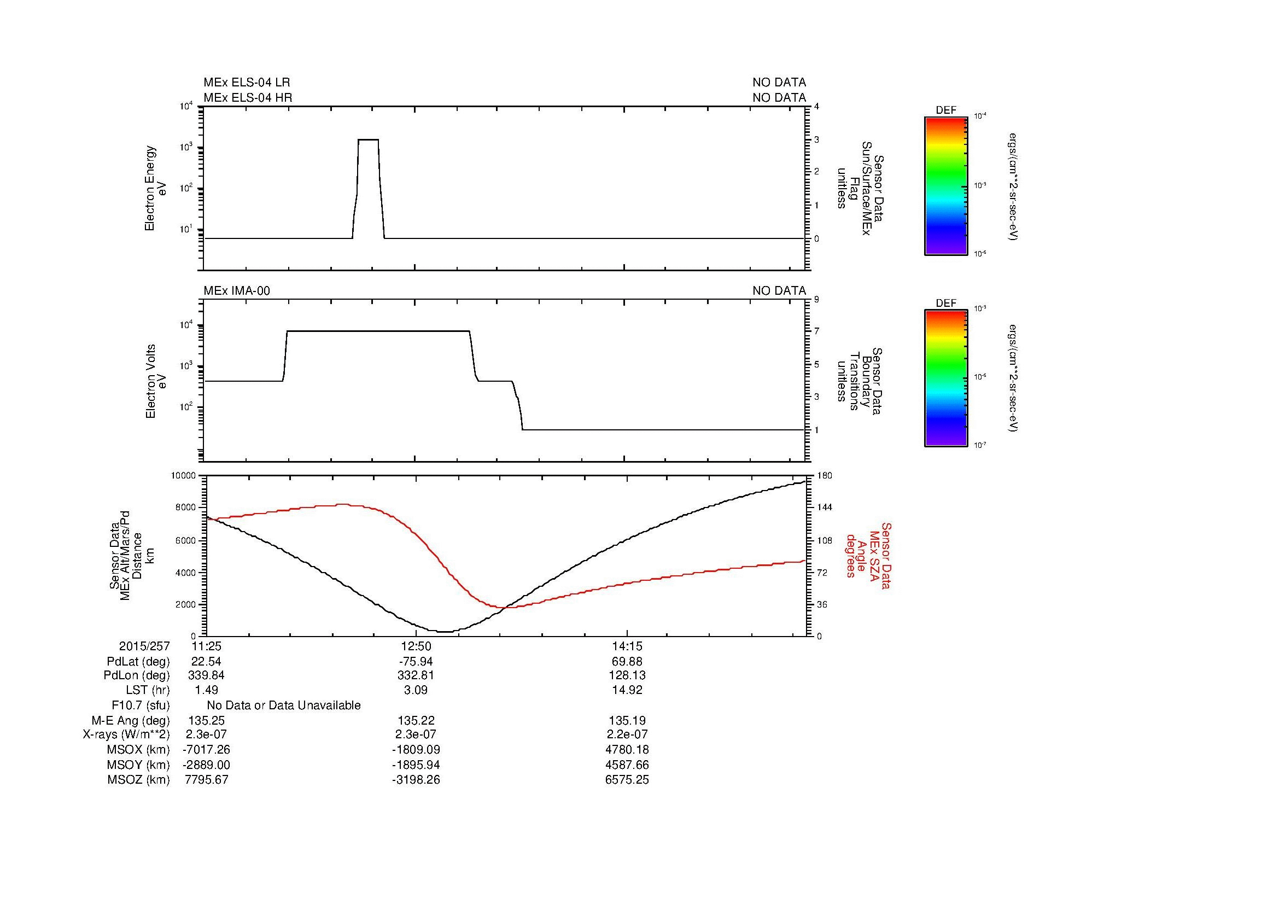This screenshot has width=1279, height=904.
Task: Click the 'MEx ELS-04 LR' panel title
Action: coord(247,83)
